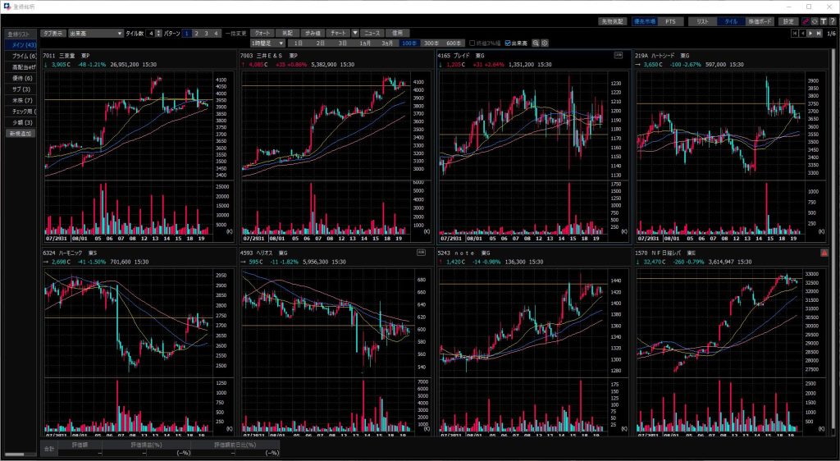
Task: Toggle the 出来高 volume checkbox
Action: (x=509, y=43)
